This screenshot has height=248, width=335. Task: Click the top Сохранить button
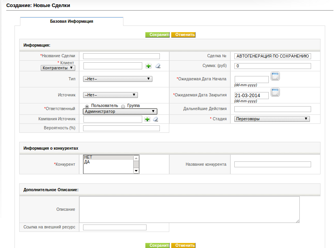point(158,34)
